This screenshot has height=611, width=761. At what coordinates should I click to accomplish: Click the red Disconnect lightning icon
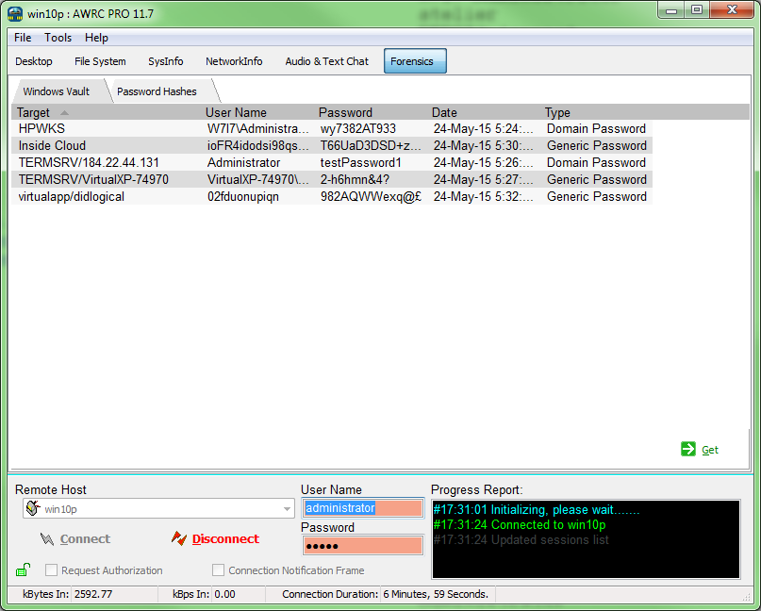point(179,538)
